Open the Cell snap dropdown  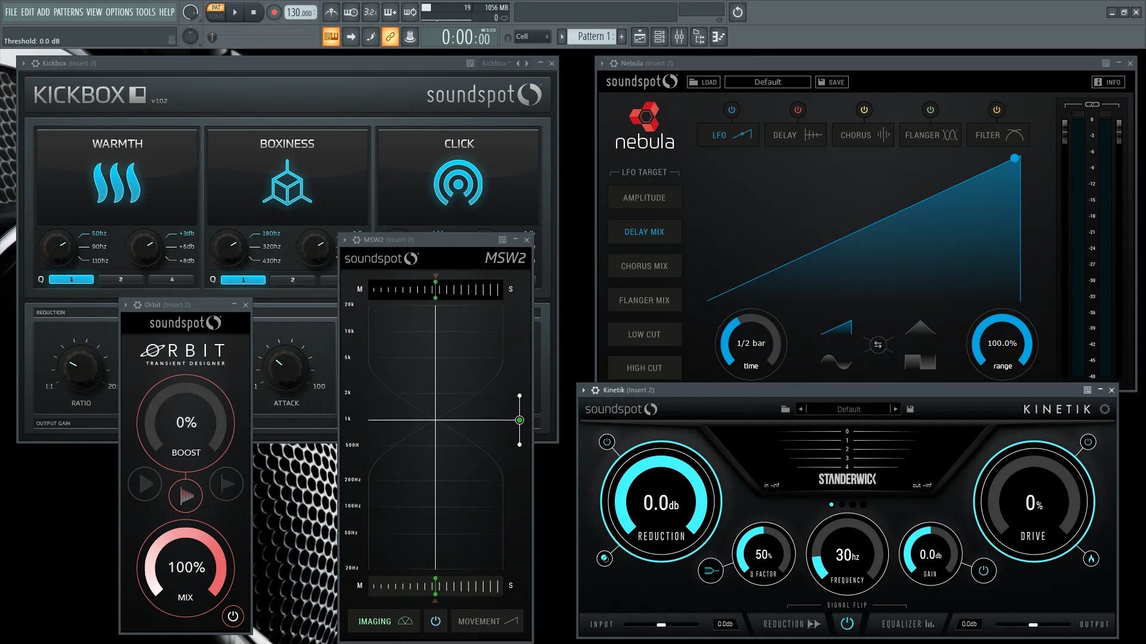click(x=532, y=37)
